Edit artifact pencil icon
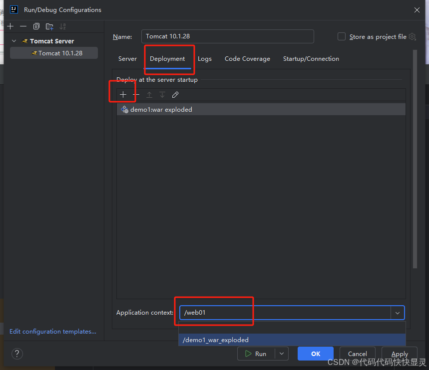 pos(175,95)
